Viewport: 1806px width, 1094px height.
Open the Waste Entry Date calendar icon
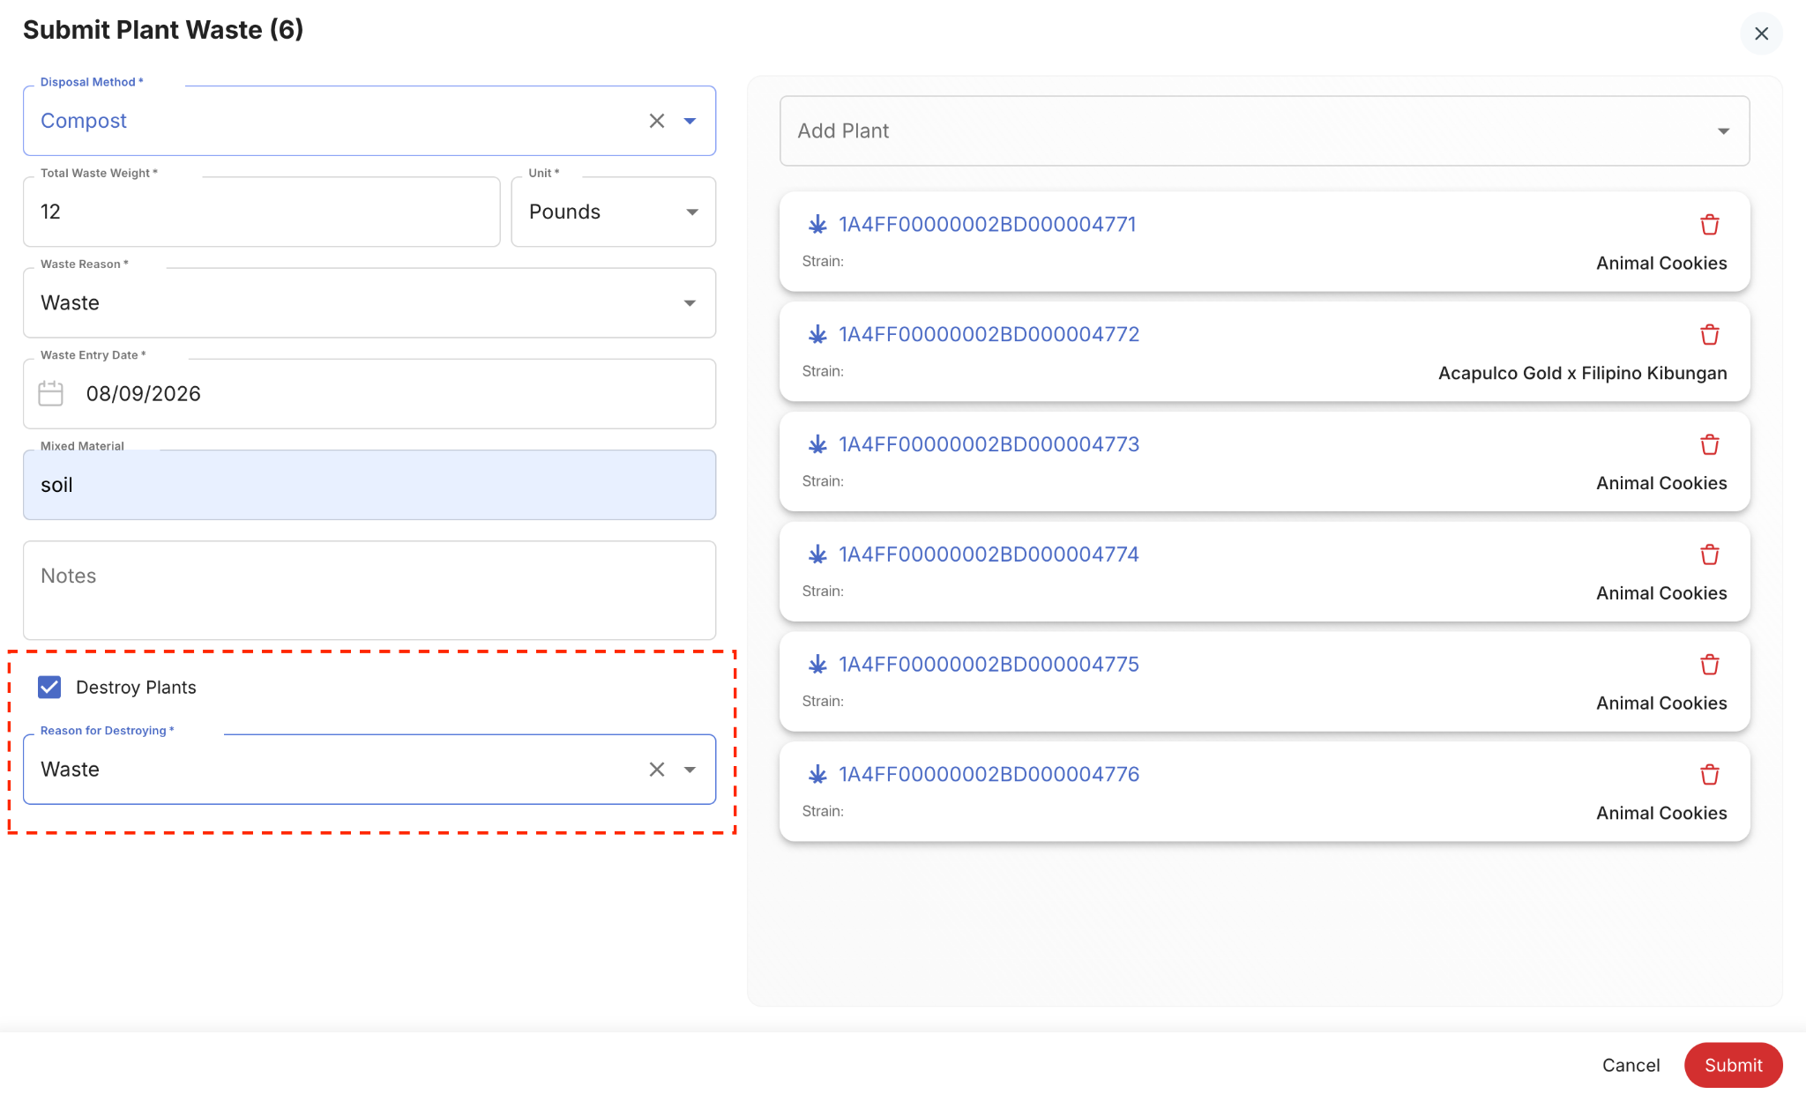(51, 393)
